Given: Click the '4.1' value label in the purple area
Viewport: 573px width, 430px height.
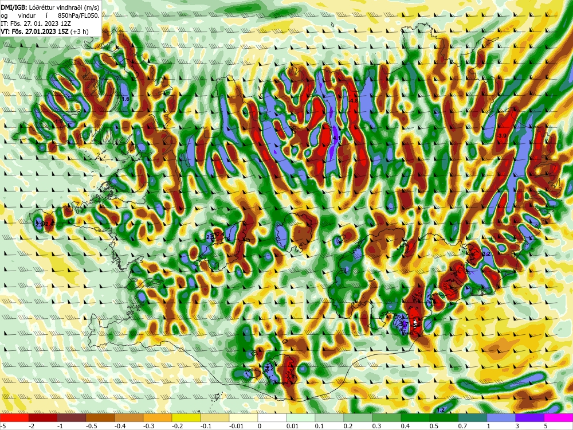Looking at the screenshot, I should pos(337,138).
